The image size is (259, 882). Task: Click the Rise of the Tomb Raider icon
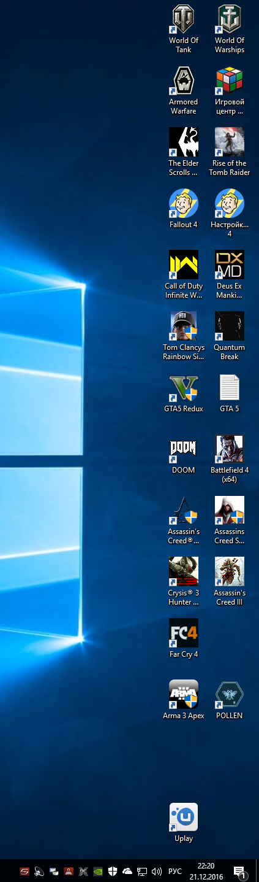(230, 142)
